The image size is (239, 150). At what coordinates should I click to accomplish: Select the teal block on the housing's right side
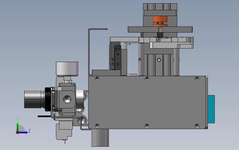click(211, 109)
